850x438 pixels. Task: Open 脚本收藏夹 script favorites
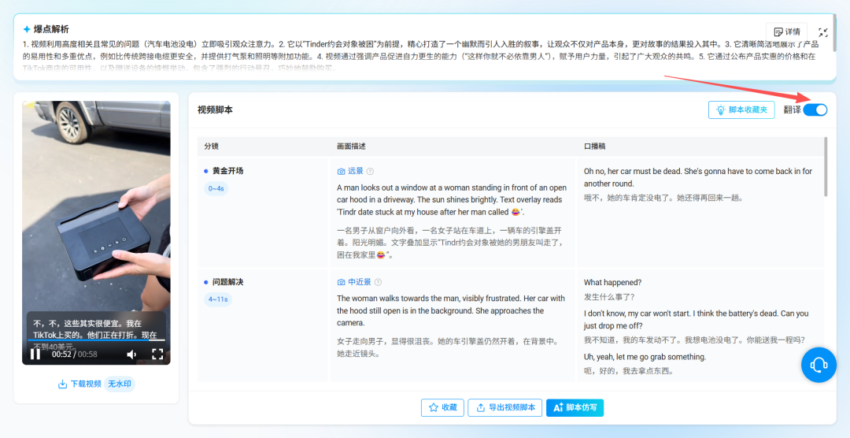pyautogui.click(x=741, y=109)
